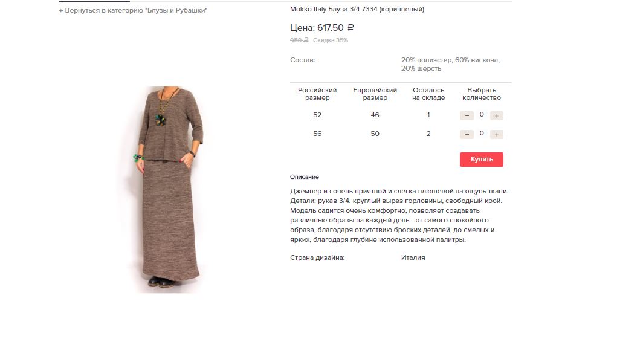The image size is (617, 353).
Task: Click the Италия design country value
Action: click(x=413, y=257)
